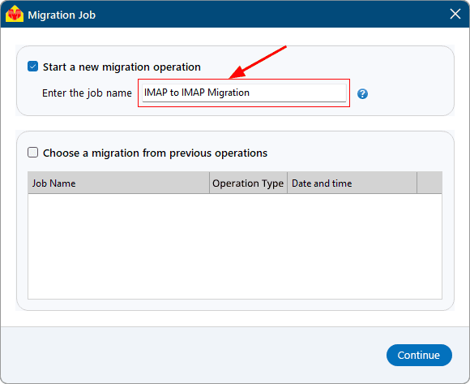Click the 'Choose a migration from previous operations' label

pyautogui.click(x=155, y=153)
